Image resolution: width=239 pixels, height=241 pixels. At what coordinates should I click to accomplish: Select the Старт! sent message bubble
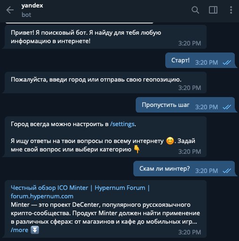(200, 60)
